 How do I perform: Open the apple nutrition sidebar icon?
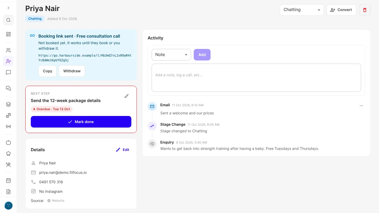[x=8, y=143]
